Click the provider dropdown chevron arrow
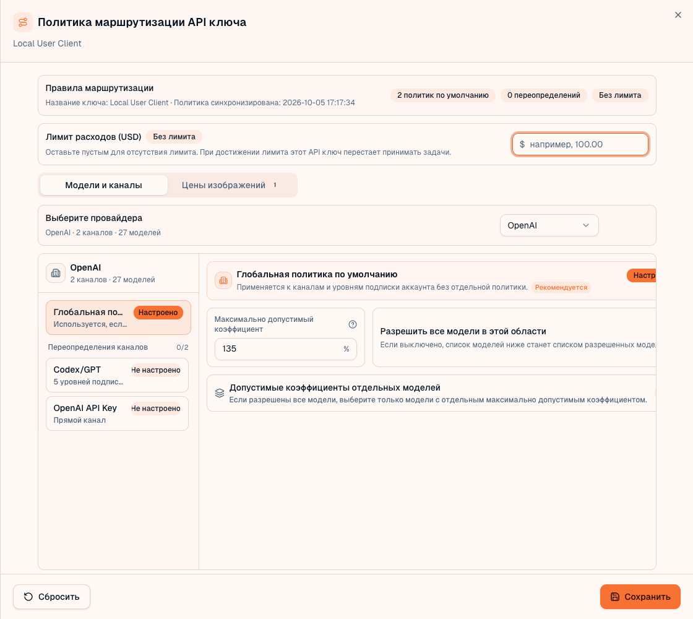 point(585,225)
